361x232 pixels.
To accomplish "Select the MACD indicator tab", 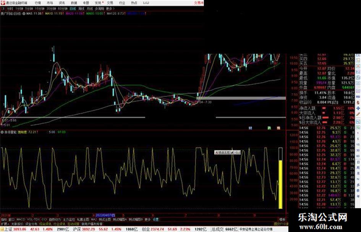I will tap(21, 219).
